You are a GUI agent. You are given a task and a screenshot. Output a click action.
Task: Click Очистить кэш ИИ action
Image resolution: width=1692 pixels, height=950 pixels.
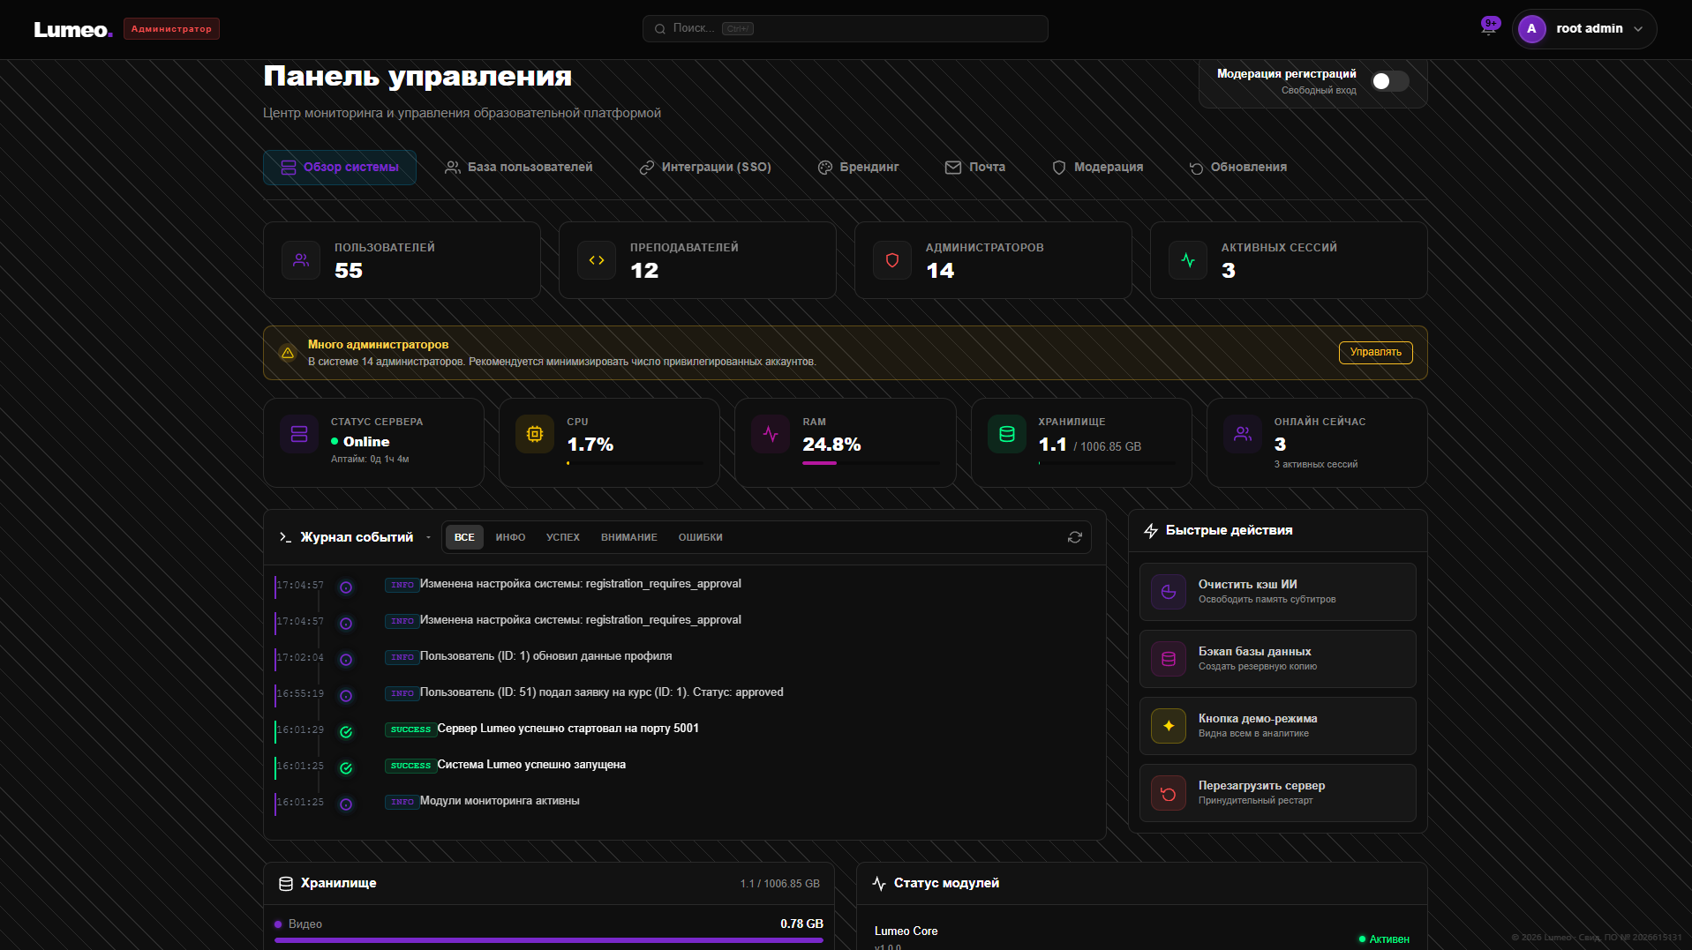pyautogui.click(x=1277, y=592)
